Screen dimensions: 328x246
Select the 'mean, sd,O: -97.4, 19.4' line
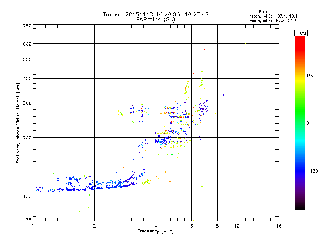pos(273,16)
